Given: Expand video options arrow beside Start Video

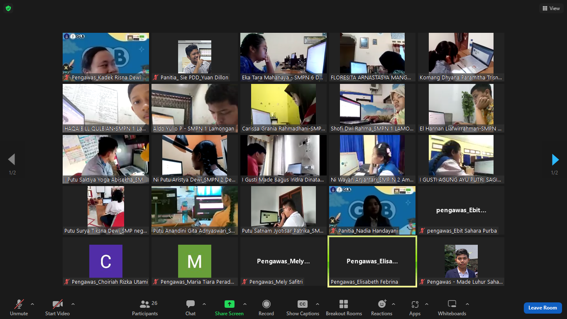Looking at the screenshot, I should (73, 304).
